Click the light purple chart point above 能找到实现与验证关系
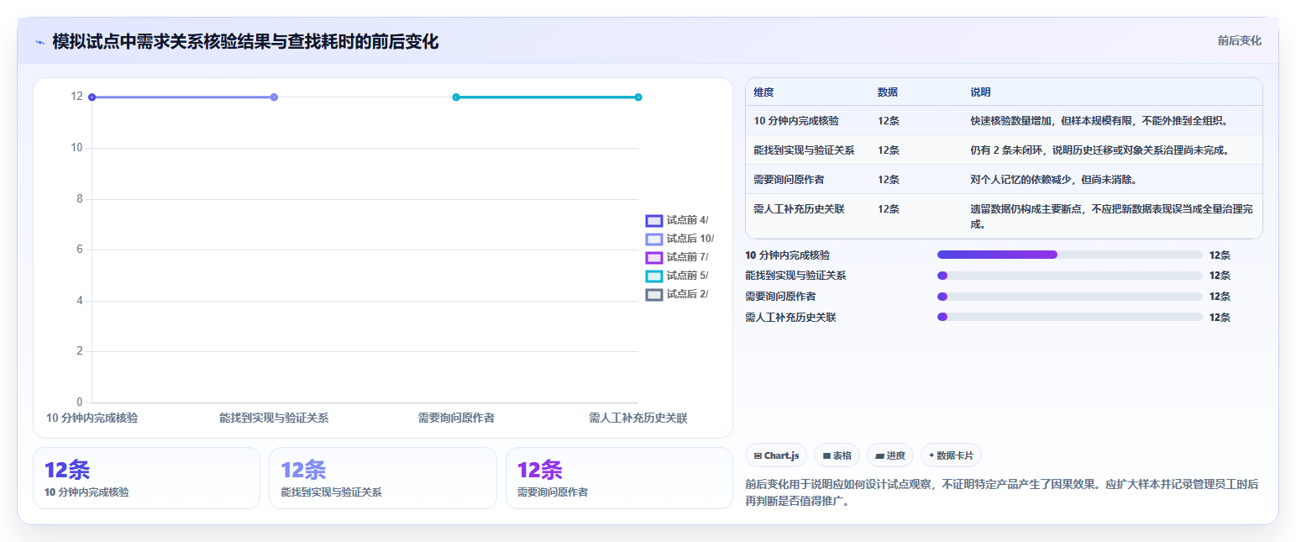Viewport: 1296px width, 542px height. (274, 97)
